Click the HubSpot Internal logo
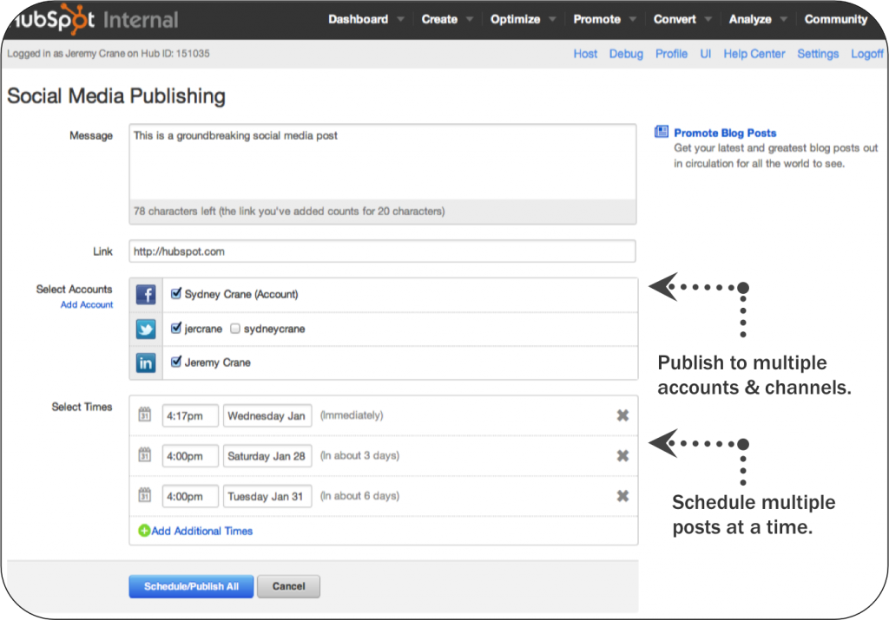The height and width of the screenshot is (620, 889). (x=95, y=20)
